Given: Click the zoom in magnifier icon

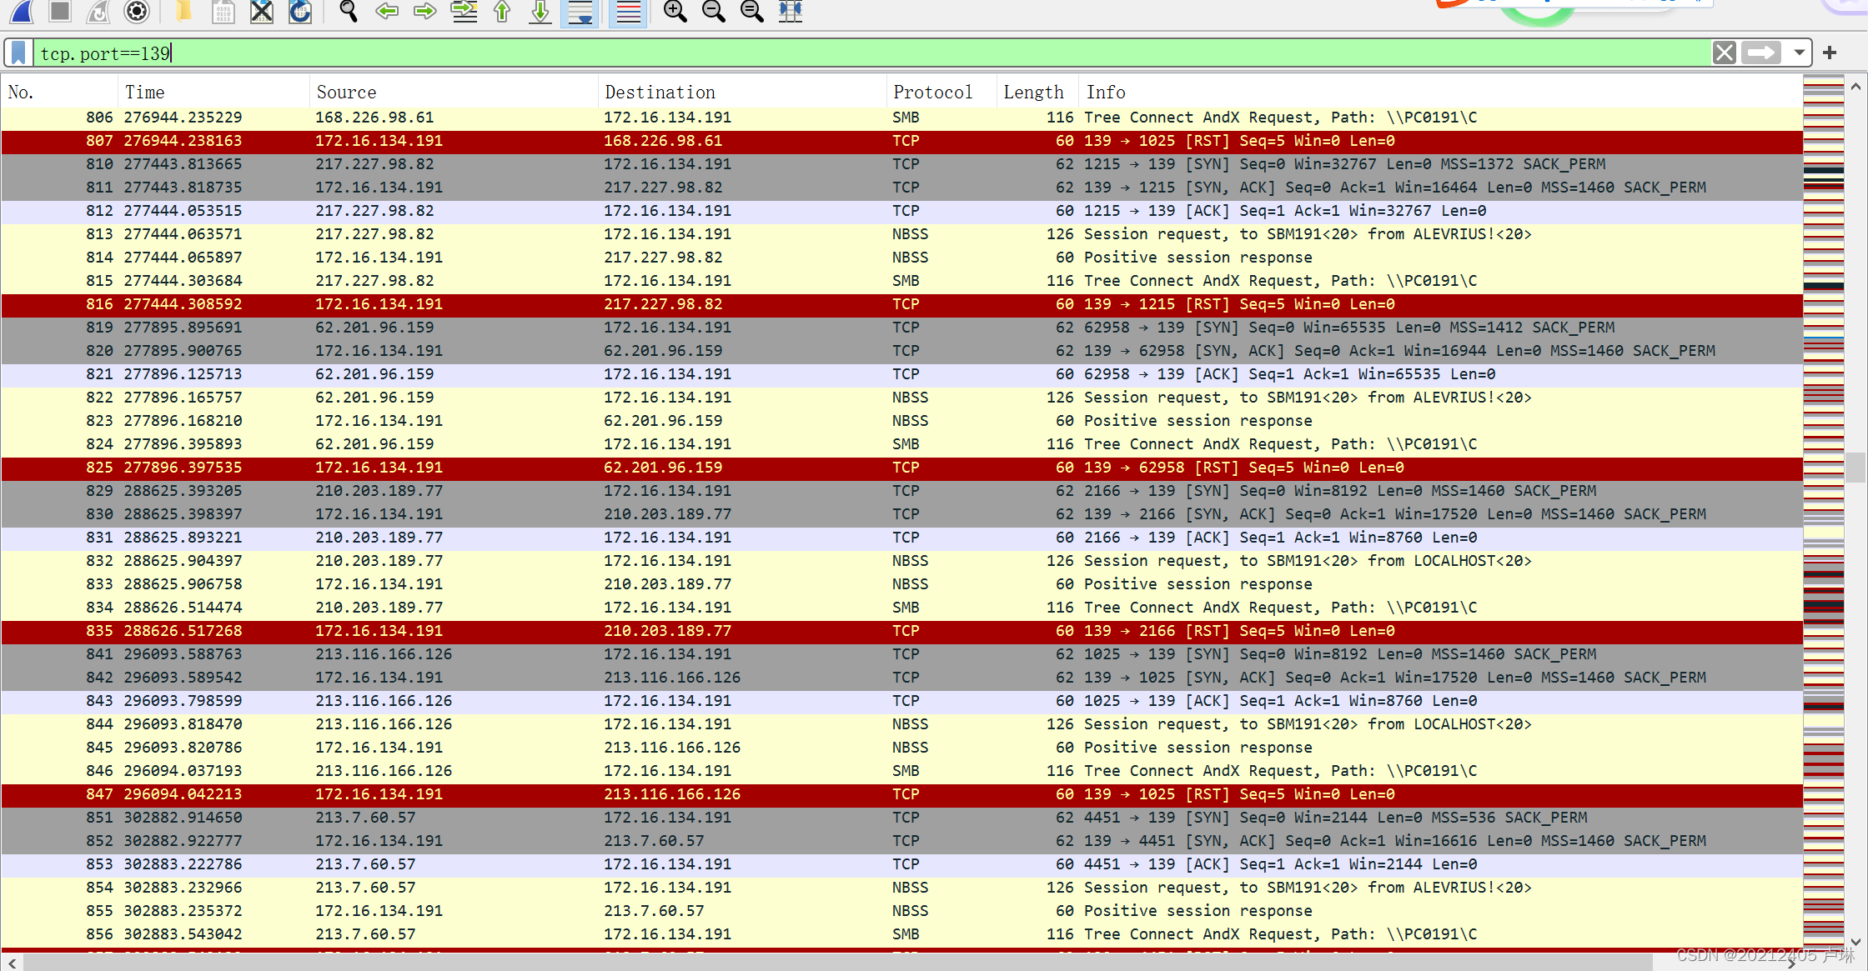Looking at the screenshot, I should pyautogui.click(x=675, y=11).
